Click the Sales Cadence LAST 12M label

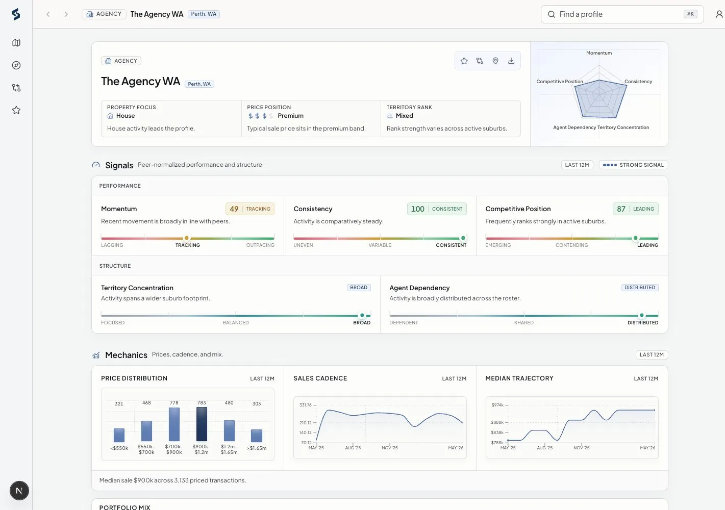[454, 378]
